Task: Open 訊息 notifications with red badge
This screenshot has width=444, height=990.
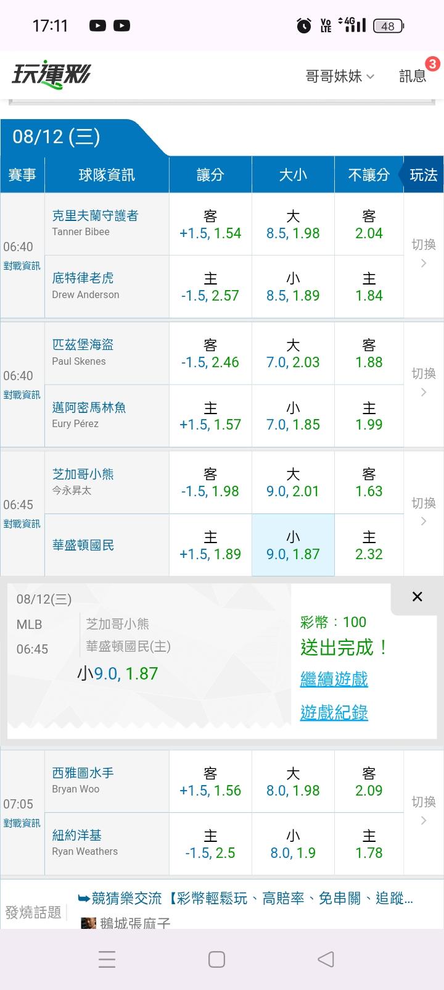Action: pos(413,76)
